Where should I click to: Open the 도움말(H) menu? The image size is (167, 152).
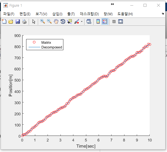click(x=125, y=14)
